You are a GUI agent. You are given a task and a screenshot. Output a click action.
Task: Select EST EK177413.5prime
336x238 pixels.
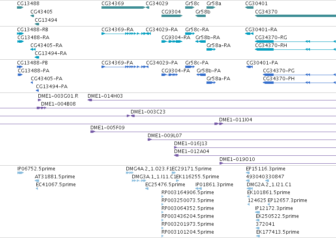pos(278,232)
